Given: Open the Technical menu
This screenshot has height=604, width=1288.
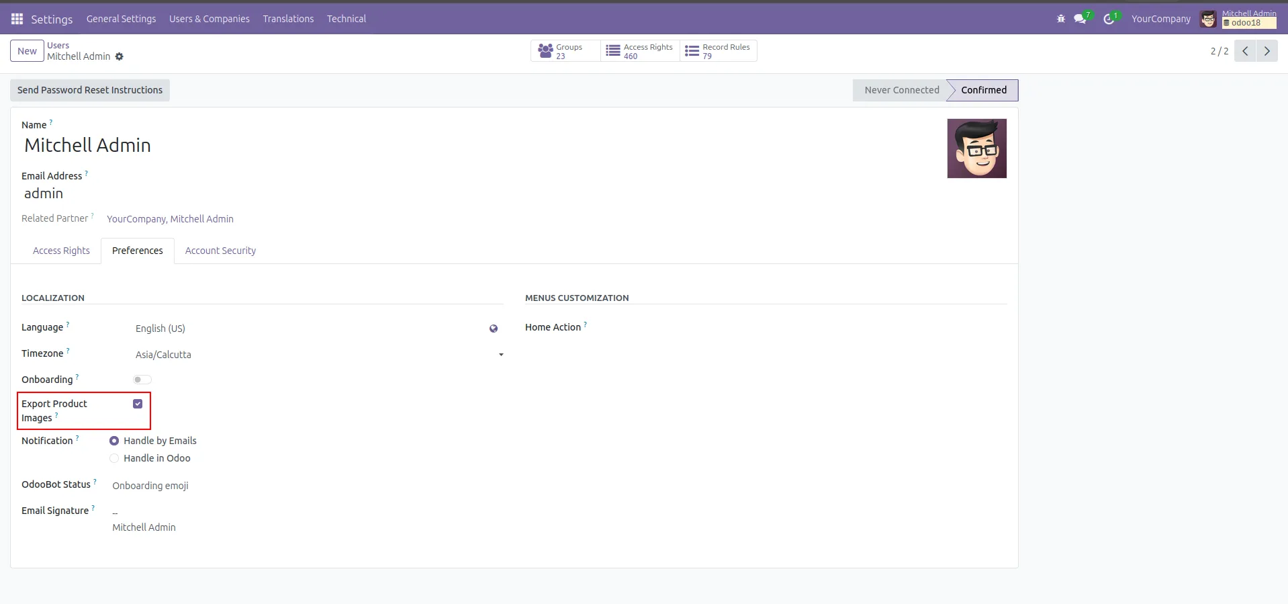Looking at the screenshot, I should [347, 19].
